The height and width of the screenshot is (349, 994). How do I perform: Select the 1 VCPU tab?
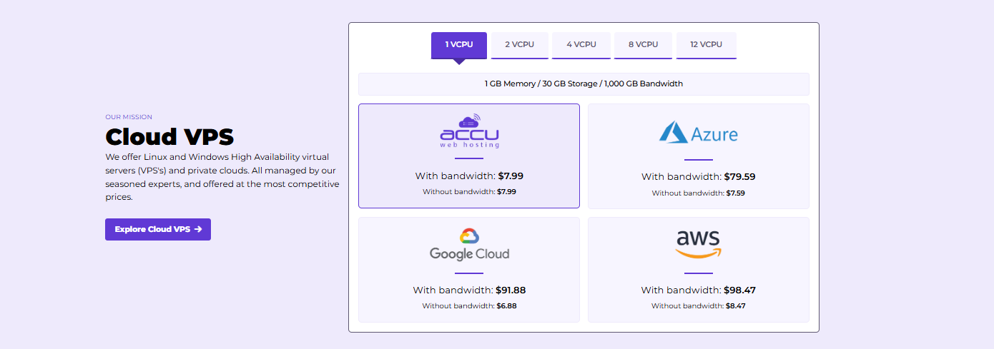[x=459, y=45]
